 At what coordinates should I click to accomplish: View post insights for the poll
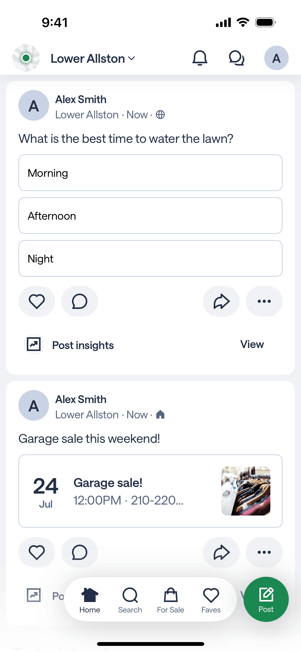pos(252,344)
